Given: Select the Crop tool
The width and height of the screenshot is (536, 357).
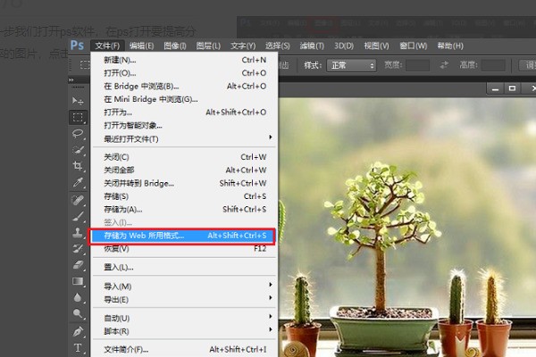Looking at the screenshot, I should point(78,166).
